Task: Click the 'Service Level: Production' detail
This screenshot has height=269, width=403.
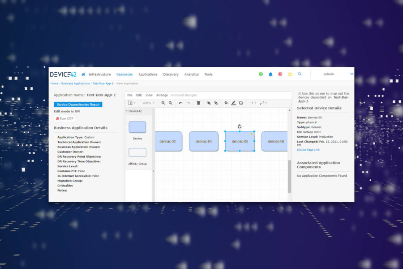Action: click(315, 137)
